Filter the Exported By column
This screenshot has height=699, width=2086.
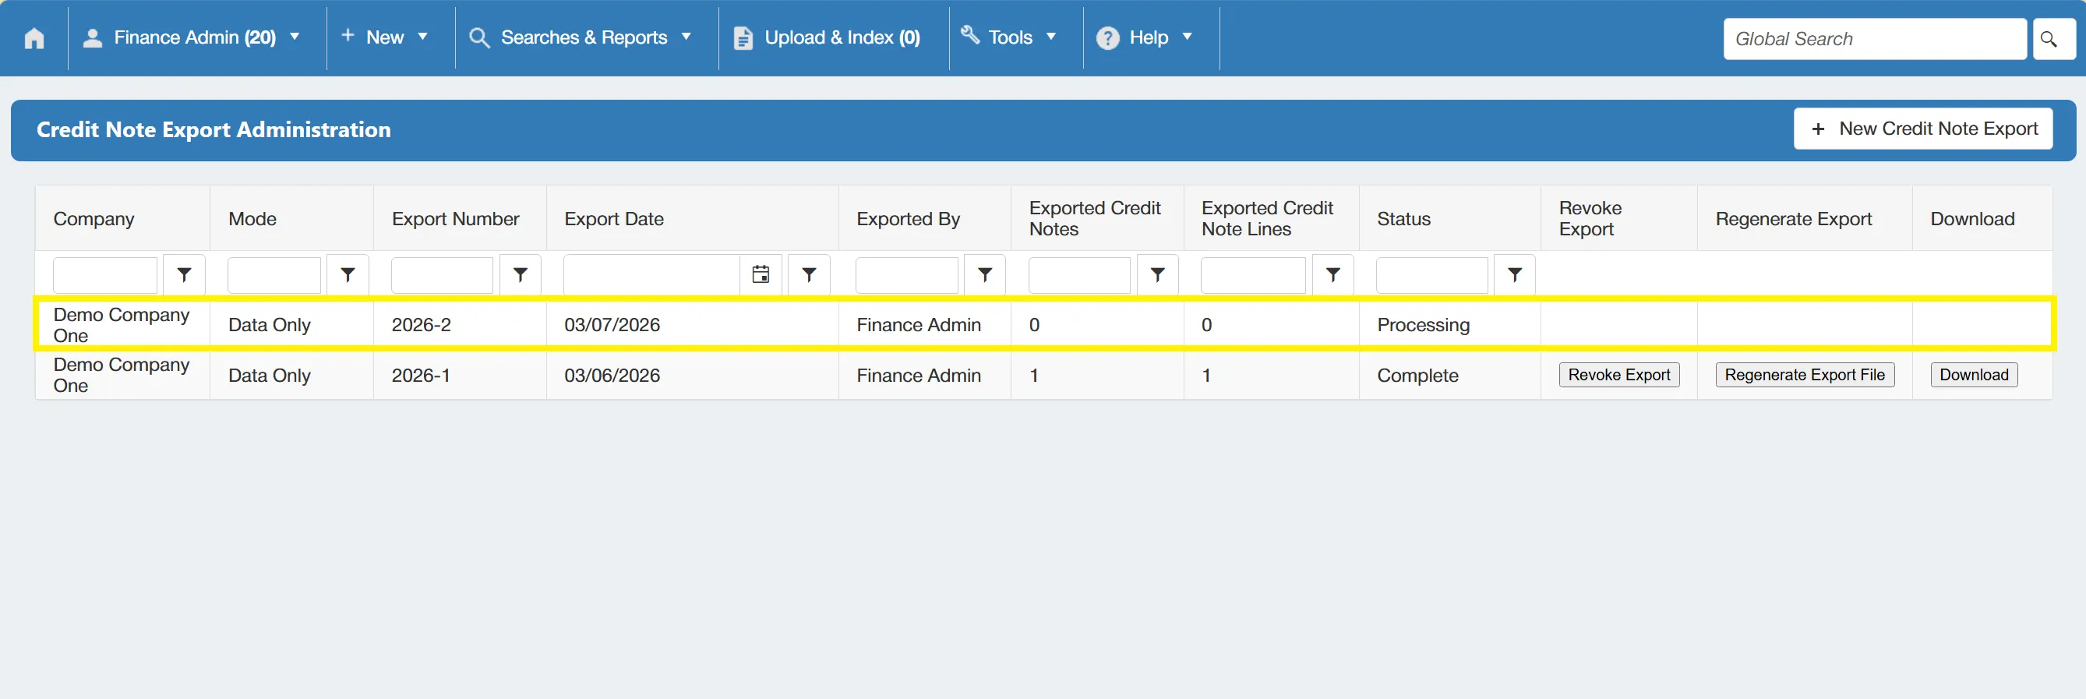(985, 275)
